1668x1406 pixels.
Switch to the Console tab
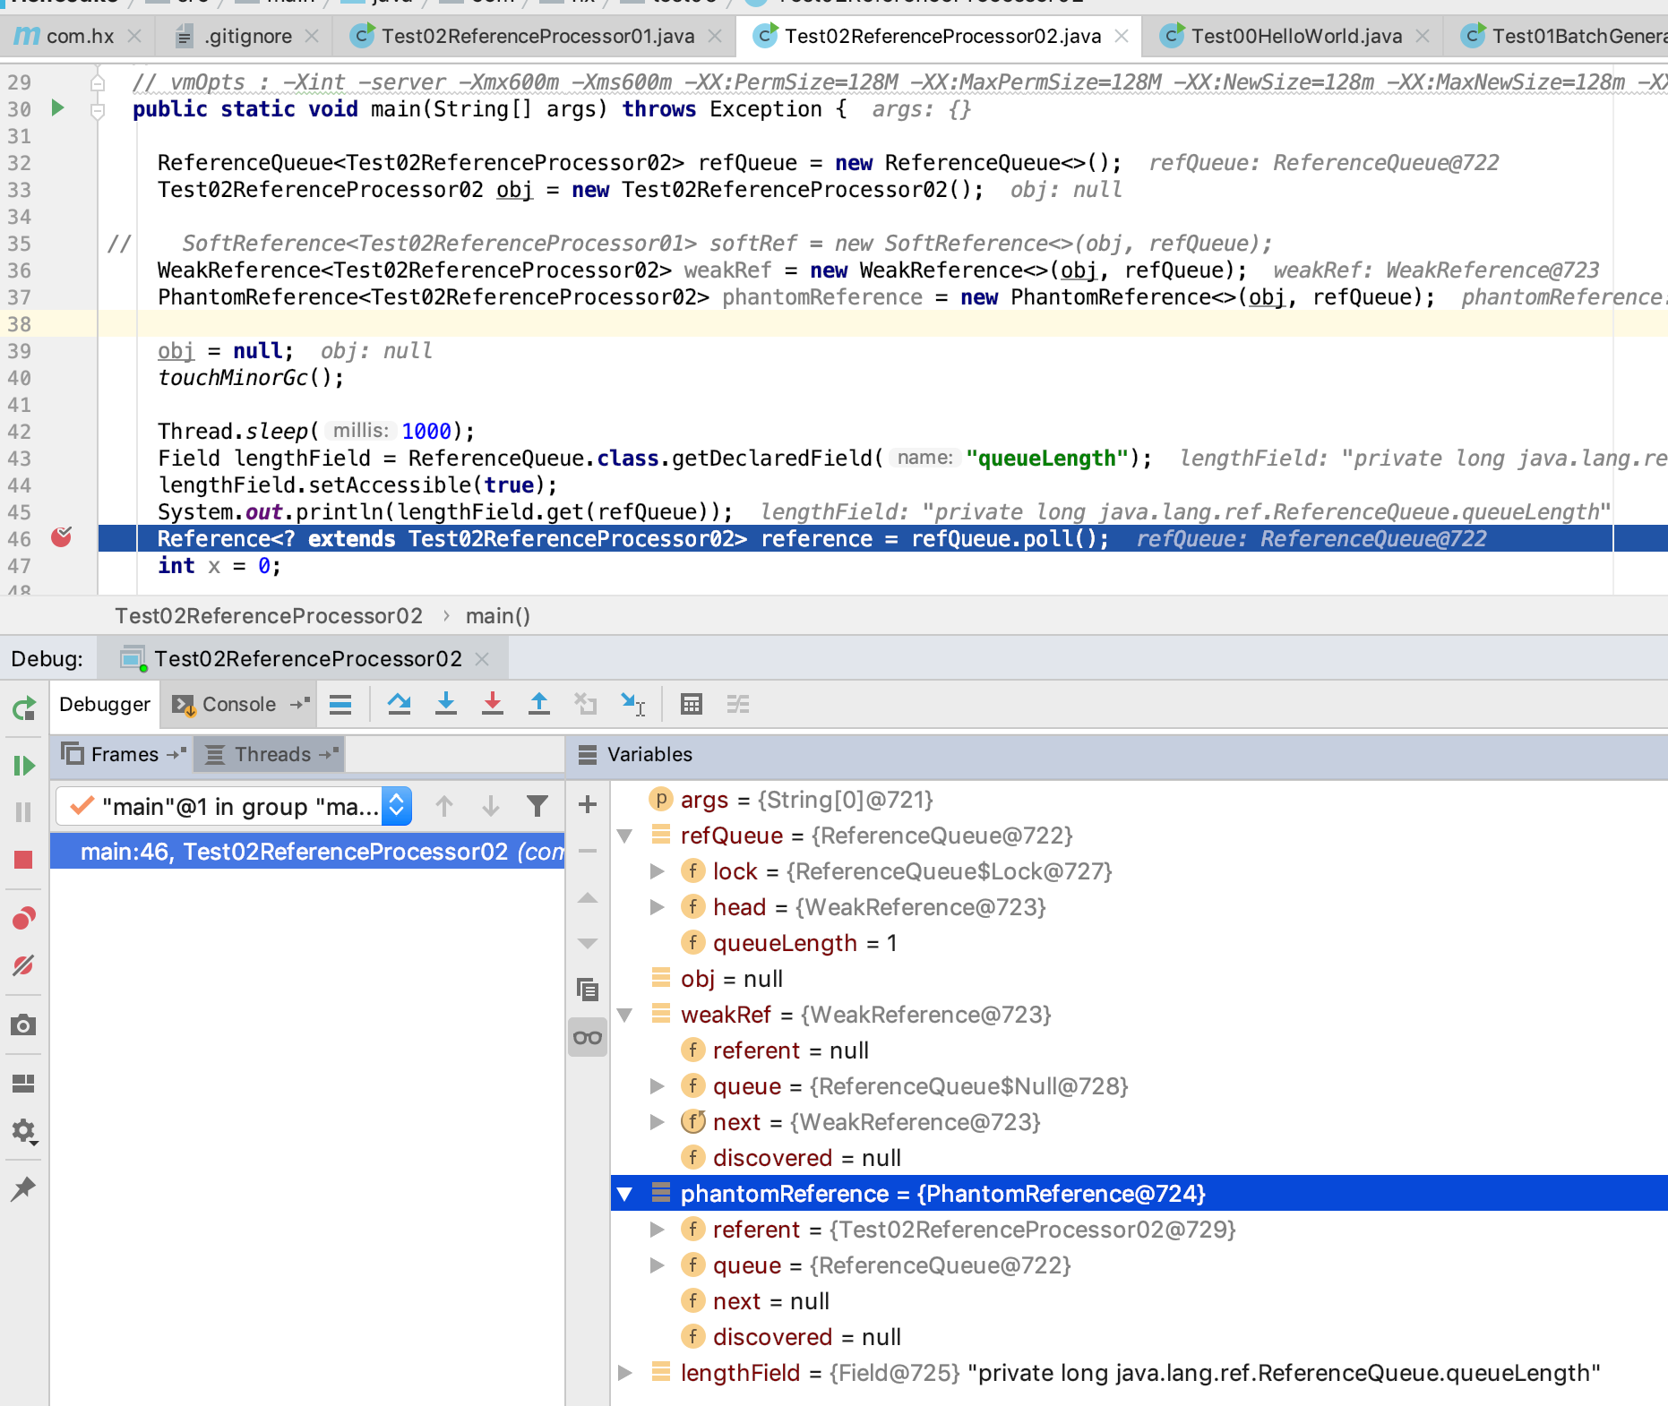point(237,705)
